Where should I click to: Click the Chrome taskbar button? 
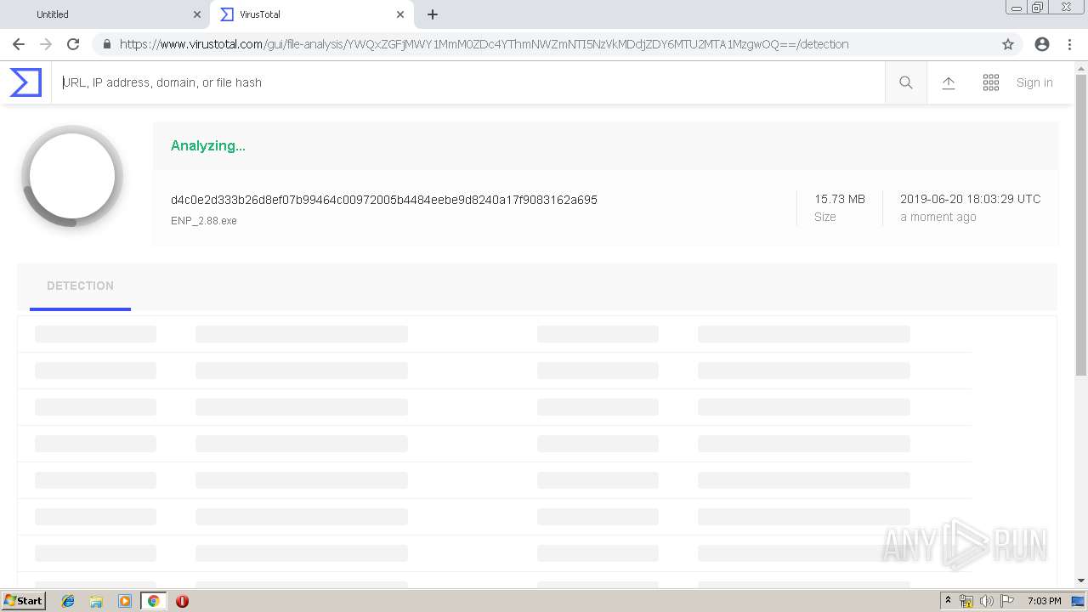pos(153,601)
